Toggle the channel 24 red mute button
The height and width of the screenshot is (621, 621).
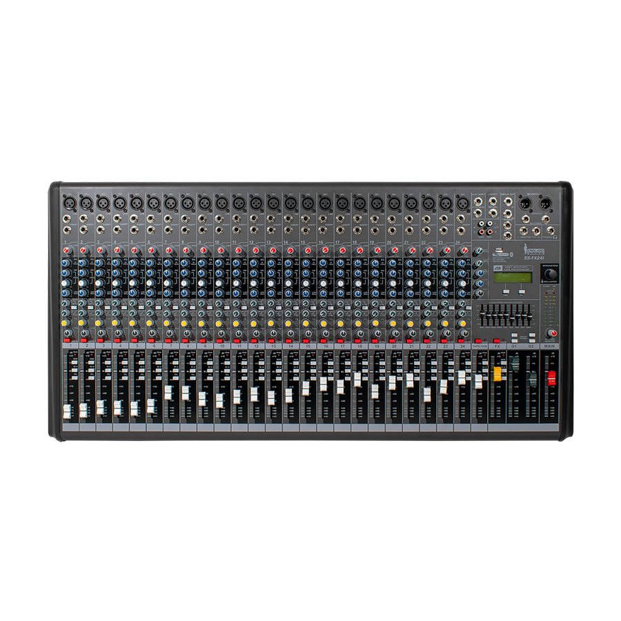(461, 341)
